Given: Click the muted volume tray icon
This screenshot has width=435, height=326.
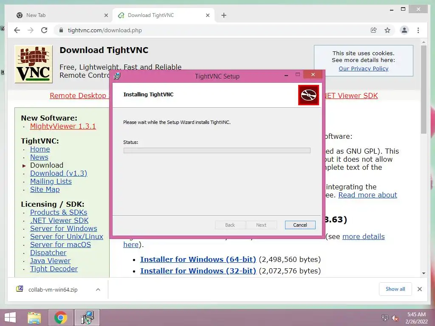Looking at the screenshot, I should (395, 318).
